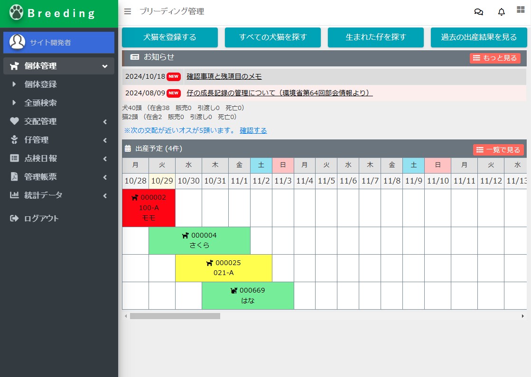This screenshot has height=377, width=531.
Task: Select 個体登録 in the sidebar
Action: pos(41,84)
